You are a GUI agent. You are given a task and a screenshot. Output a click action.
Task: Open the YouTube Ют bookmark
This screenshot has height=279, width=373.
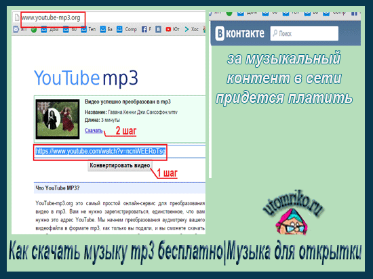[172, 29]
